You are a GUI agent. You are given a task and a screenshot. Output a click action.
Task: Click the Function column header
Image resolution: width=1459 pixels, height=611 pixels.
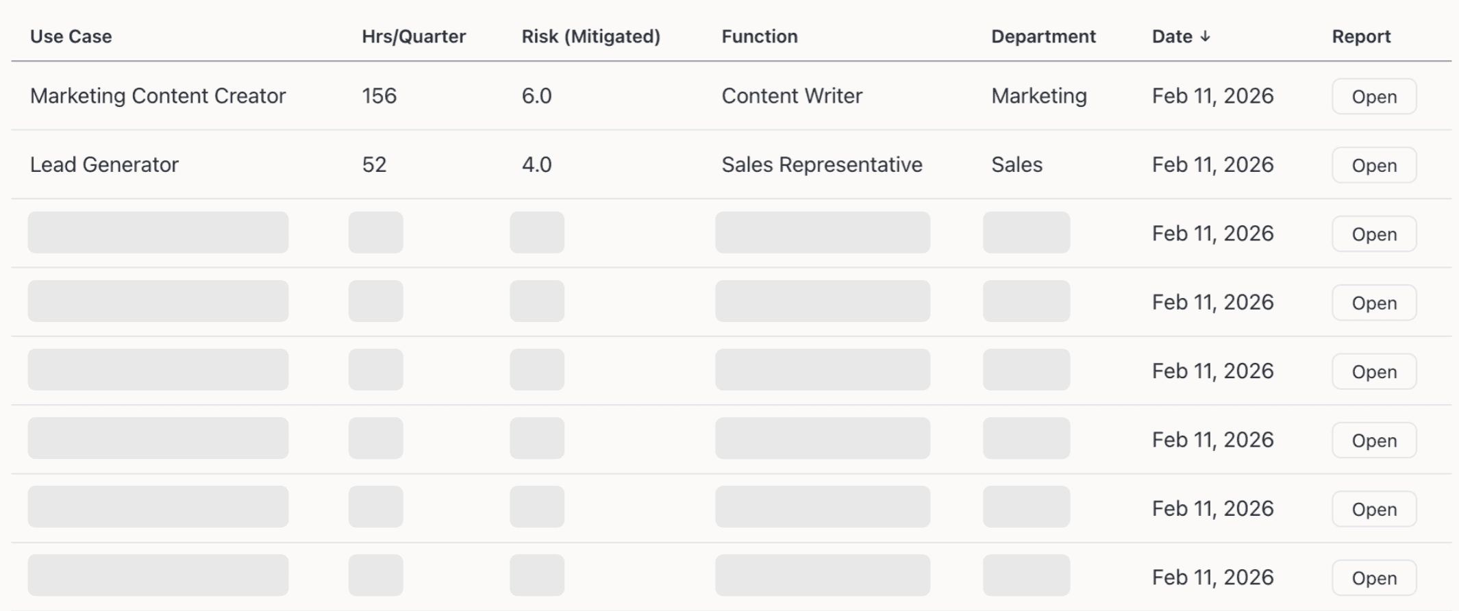point(759,36)
